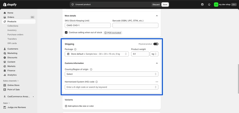Click the Home icon in sidebar
Image resolution: width=239 pixels, height=113 pixels.
(x=5, y=13)
